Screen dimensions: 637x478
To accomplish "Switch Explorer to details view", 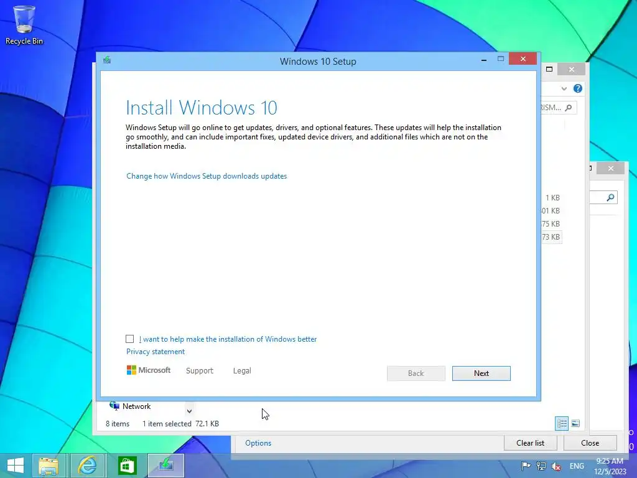I will 562,423.
